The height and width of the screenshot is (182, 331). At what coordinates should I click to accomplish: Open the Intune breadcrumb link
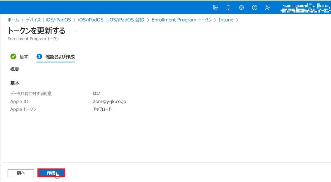click(226, 20)
